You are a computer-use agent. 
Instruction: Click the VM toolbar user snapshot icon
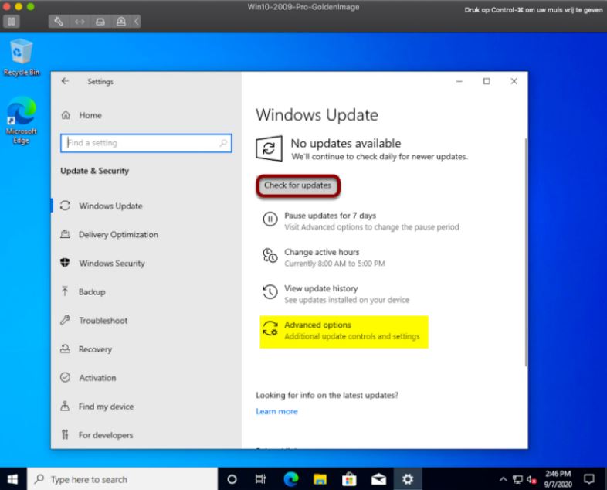click(x=120, y=22)
